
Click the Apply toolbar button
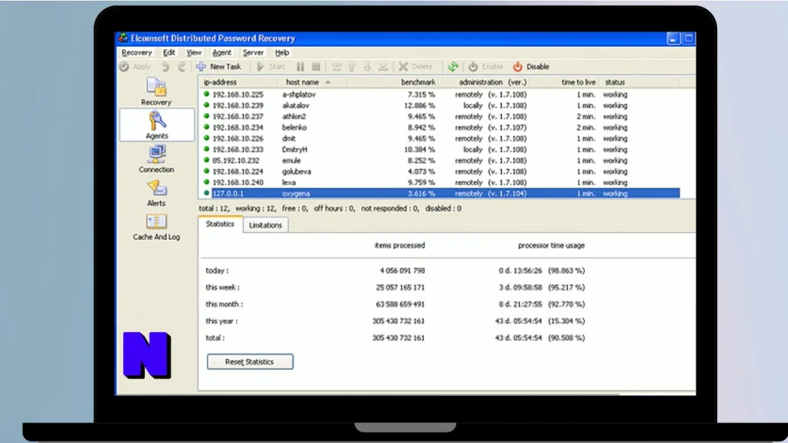pyautogui.click(x=135, y=66)
